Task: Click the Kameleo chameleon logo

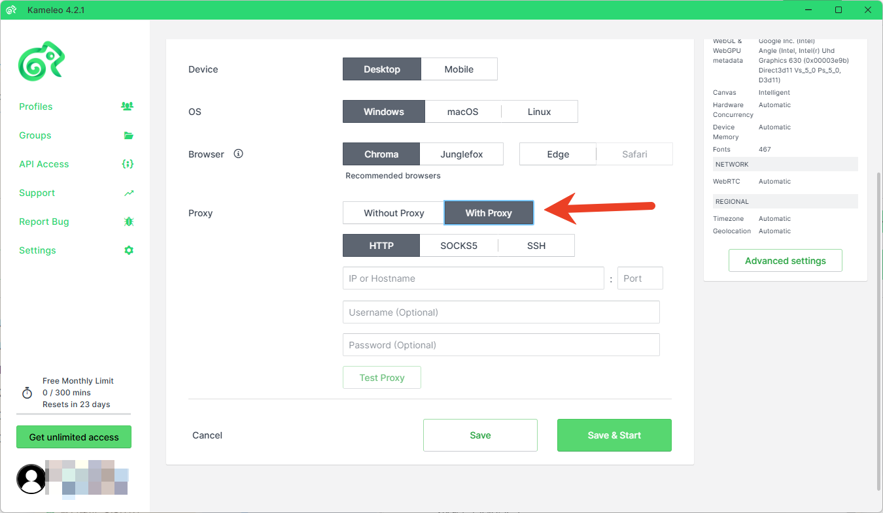Action: tap(41, 61)
